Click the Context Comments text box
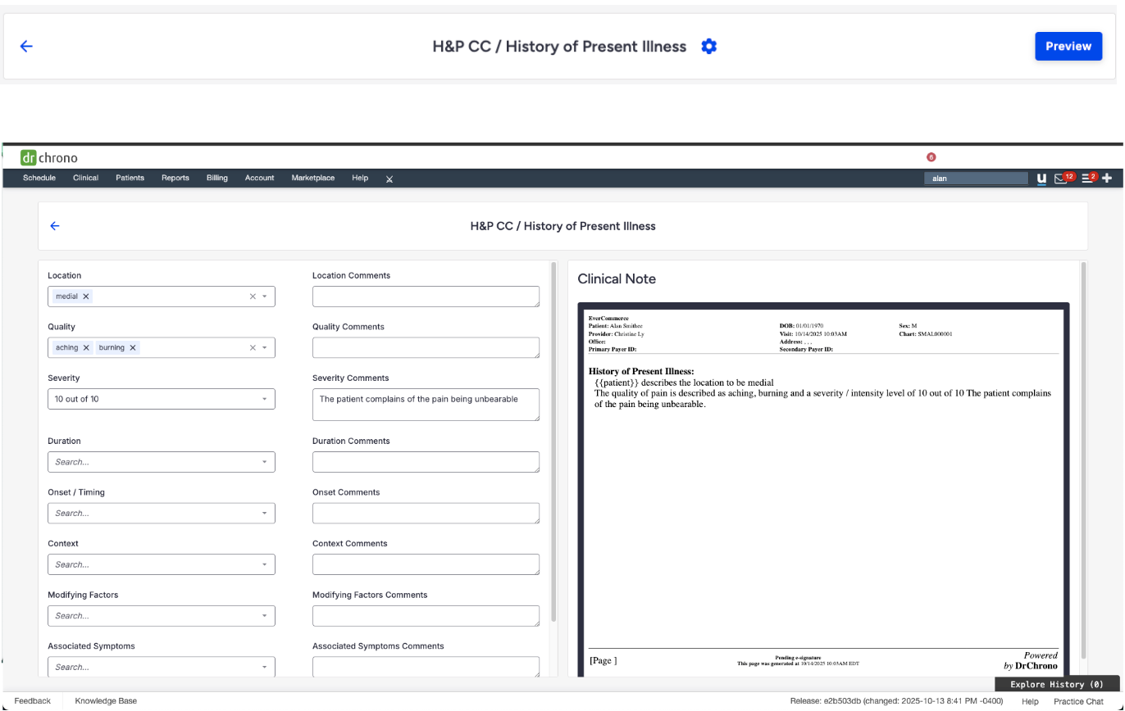This screenshot has height=711, width=1125. (x=426, y=564)
